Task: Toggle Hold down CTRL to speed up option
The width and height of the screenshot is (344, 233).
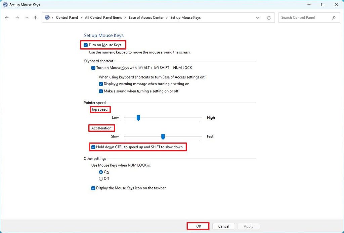Action: pos(93,147)
